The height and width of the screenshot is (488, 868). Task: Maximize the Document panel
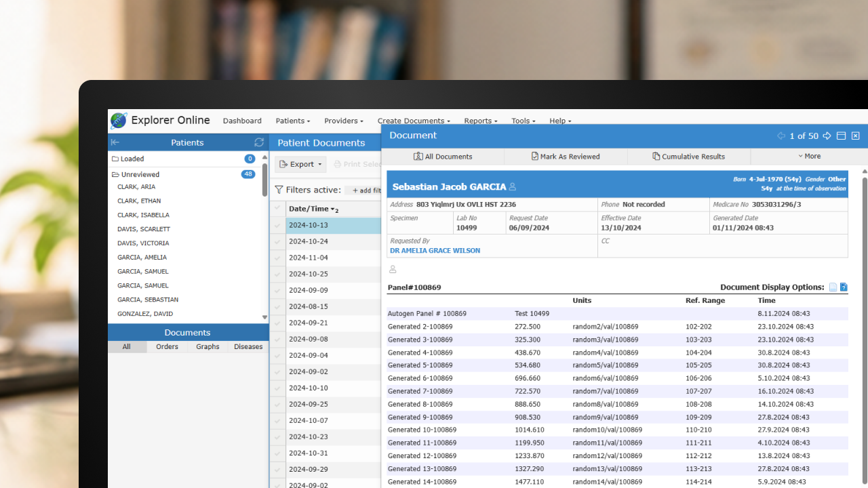pos(841,136)
